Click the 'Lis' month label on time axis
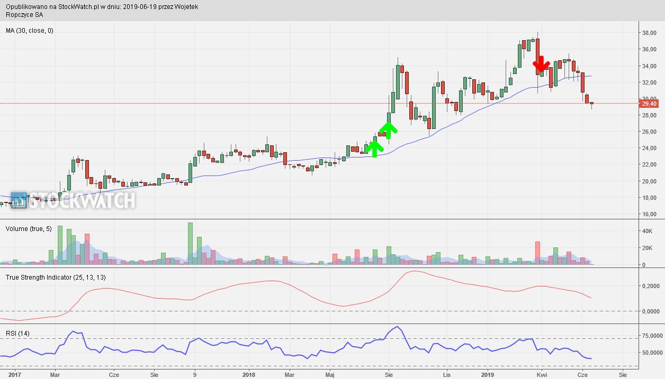The height and width of the screenshot is (379, 665). (447, 375)
